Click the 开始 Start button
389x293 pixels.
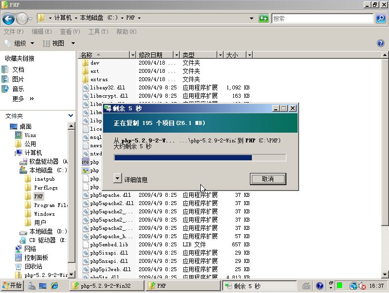(x=12, y=286)
